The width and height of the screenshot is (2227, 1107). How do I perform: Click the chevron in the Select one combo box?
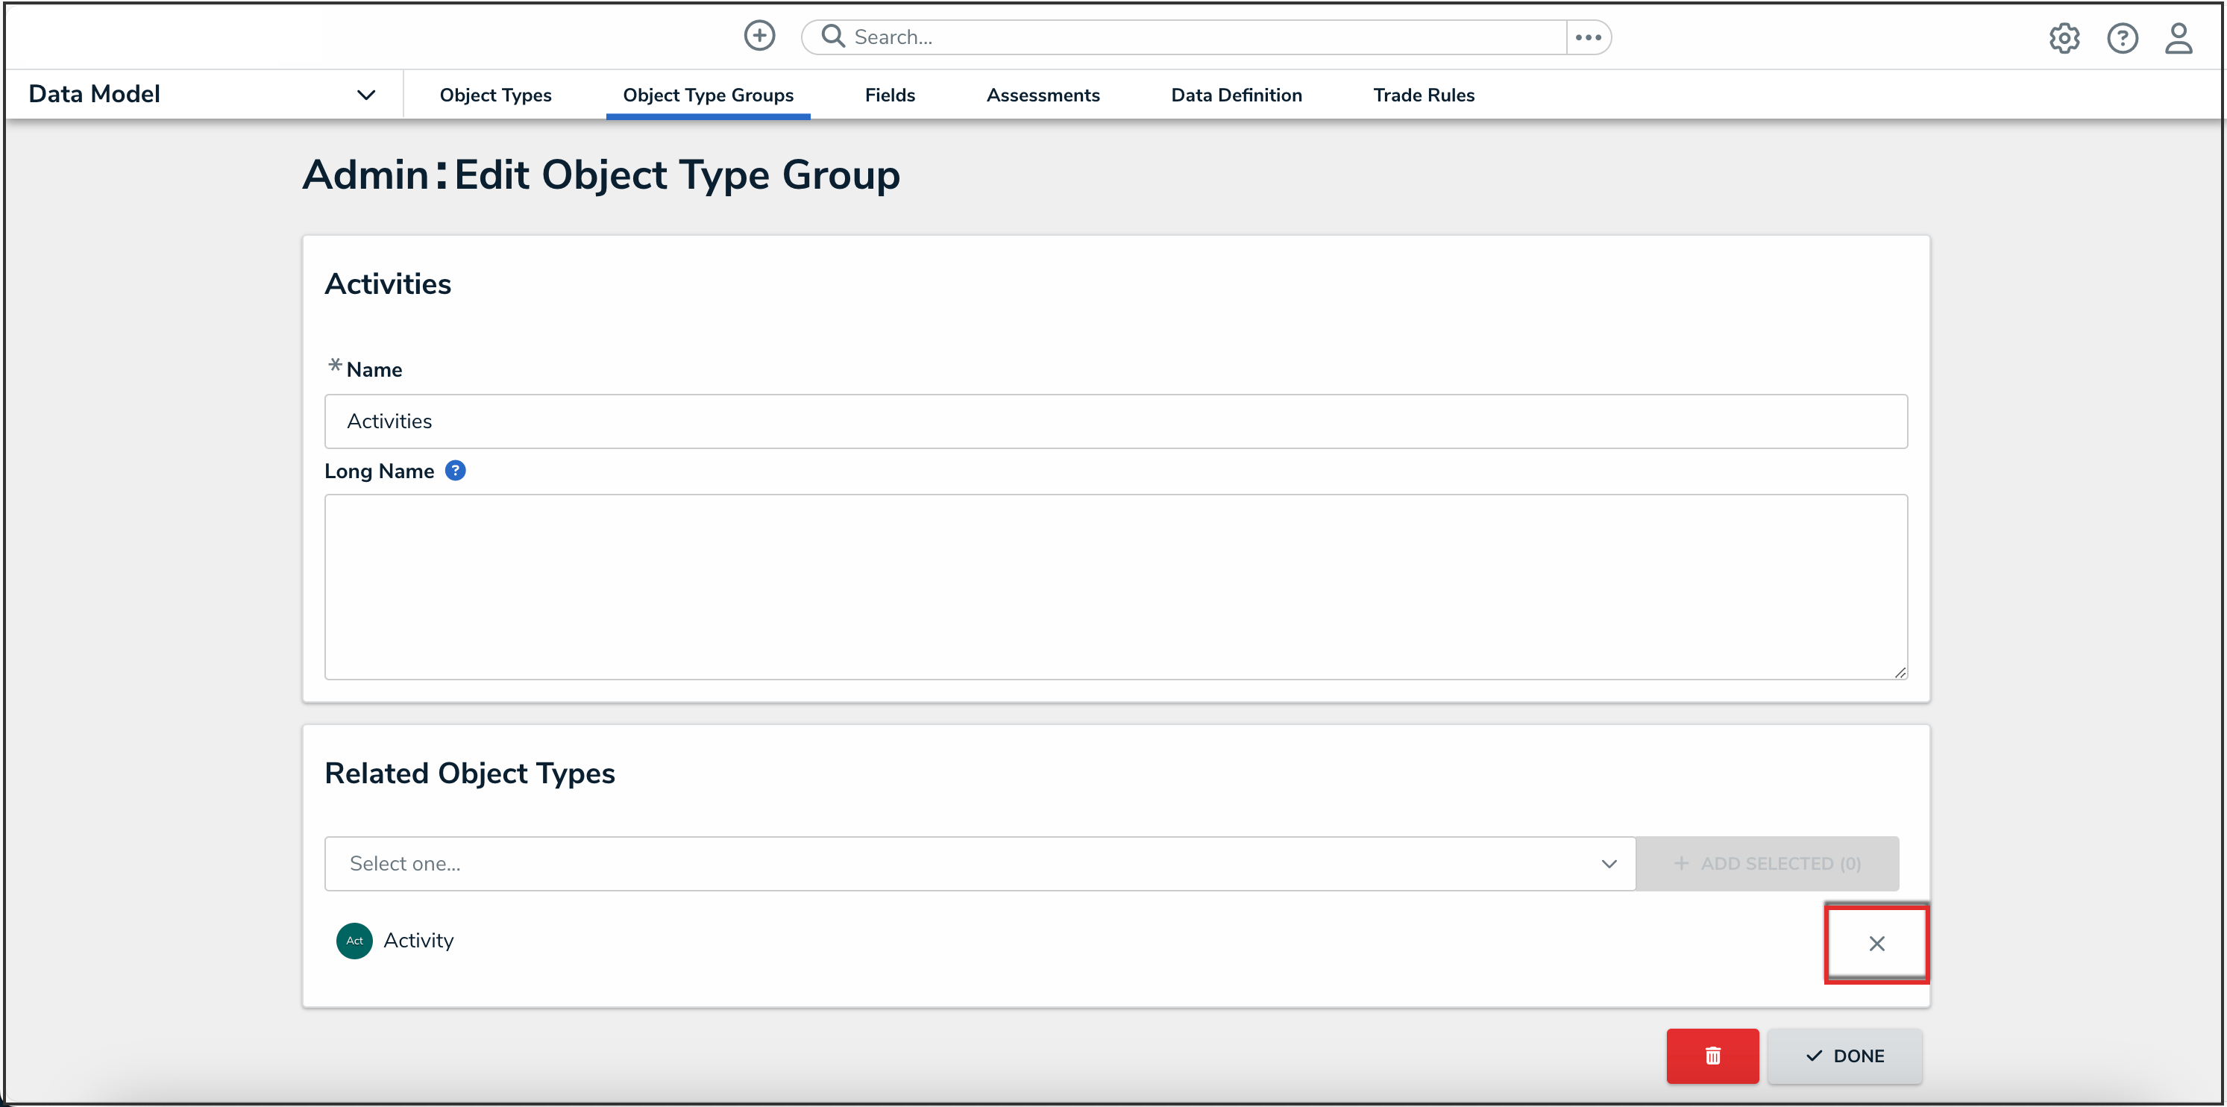pos(1608,863)
